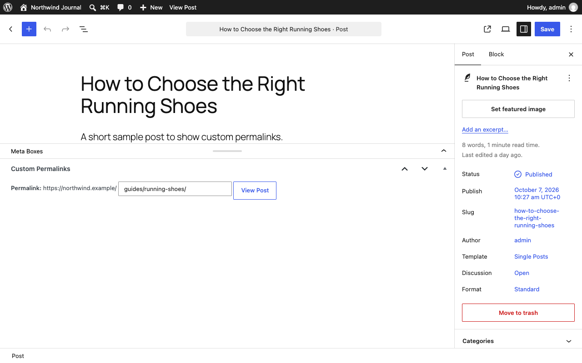Screen dimensions: 582x363
Task: Open the Howdy, admin account menu
Action: coord(552,7)
